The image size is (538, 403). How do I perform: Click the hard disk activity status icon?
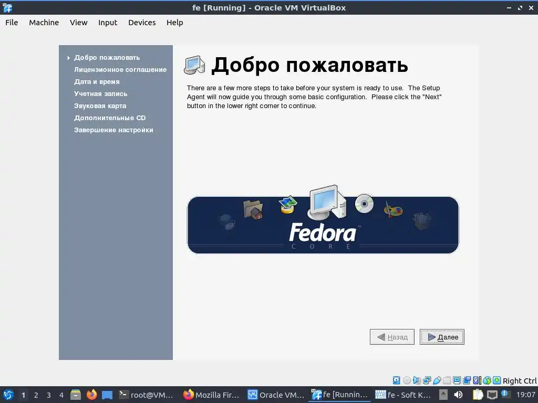[x=396, y=380]
